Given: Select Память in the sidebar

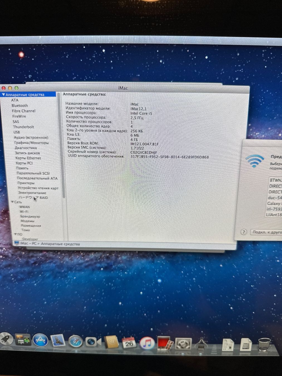Looking at the screenshot, I should click(x=22, y=168).
